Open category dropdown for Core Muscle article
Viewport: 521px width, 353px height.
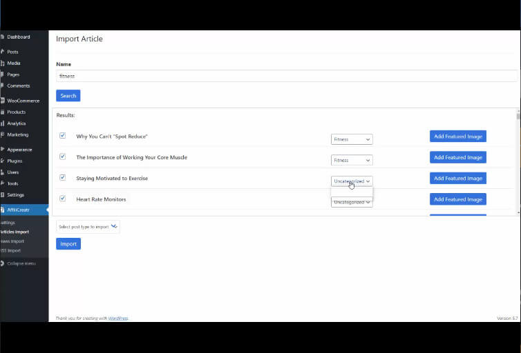click(x=352, y=160)
